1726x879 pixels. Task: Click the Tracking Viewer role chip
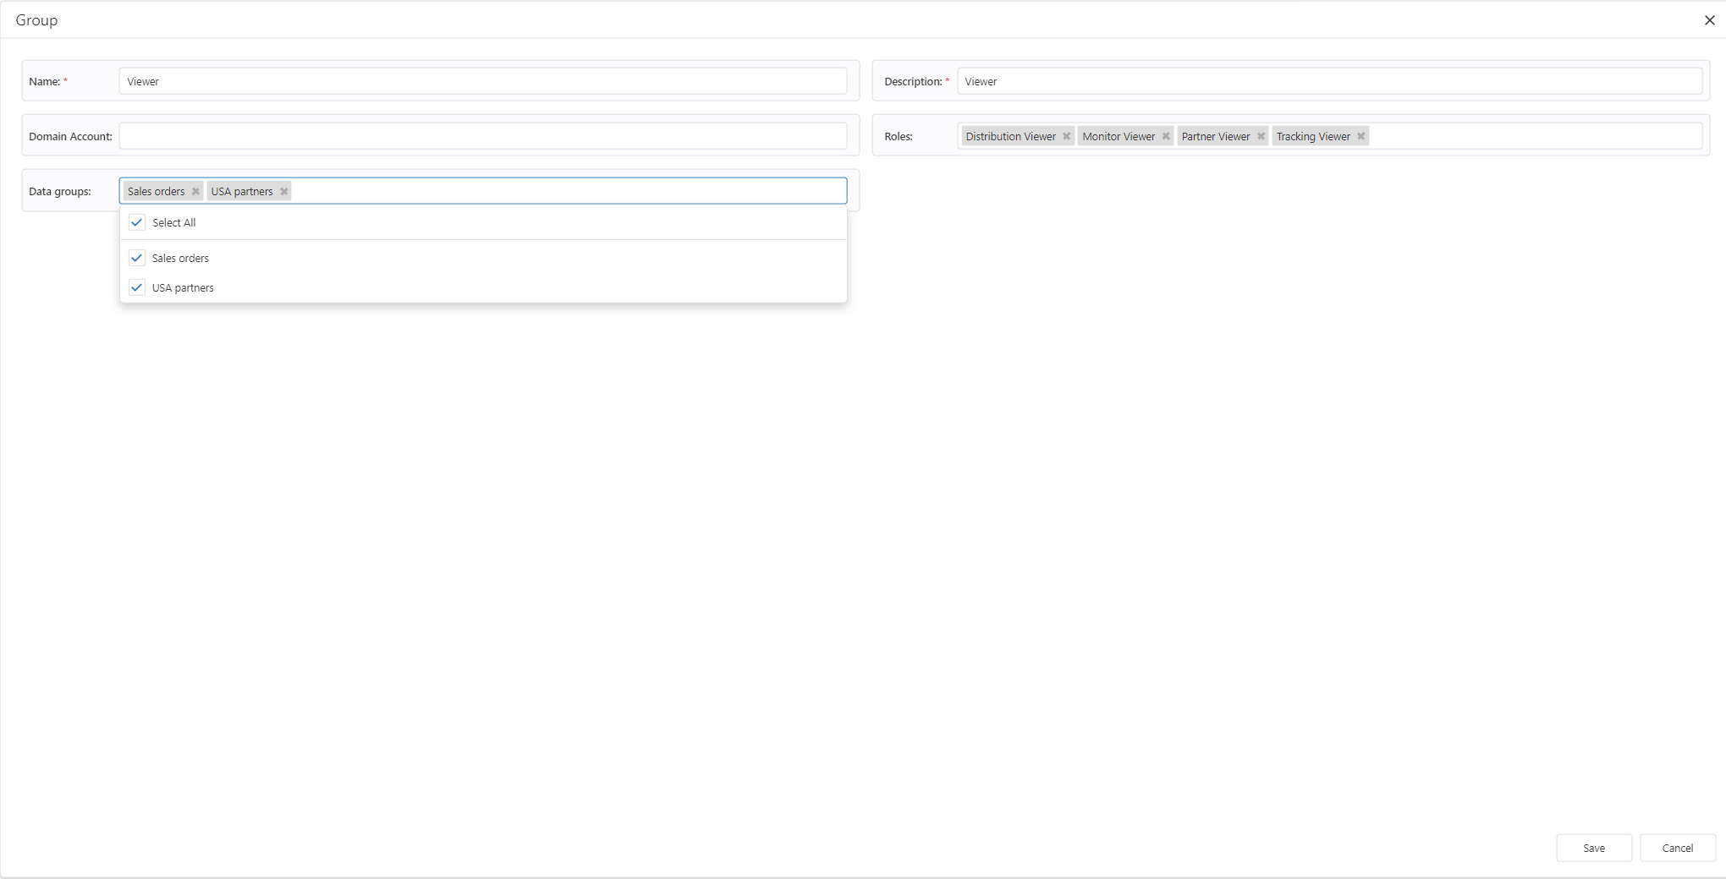point(1312,137)
